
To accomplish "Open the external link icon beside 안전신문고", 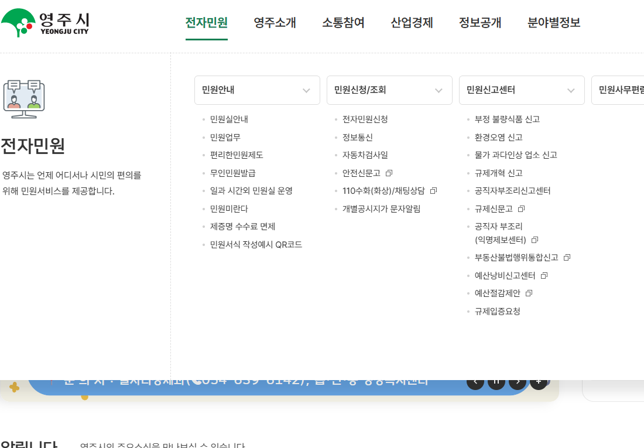I will tap(388, 173).
